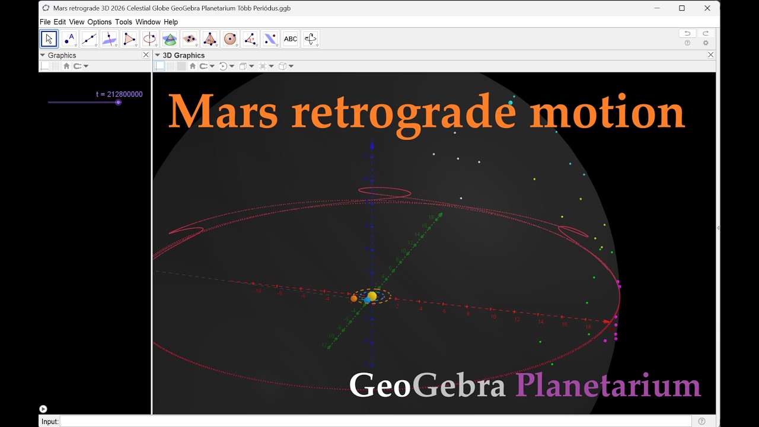
Task: Toggle axes in 3D Graphics view
Action: pyautogui.click(x=160, y=66)
